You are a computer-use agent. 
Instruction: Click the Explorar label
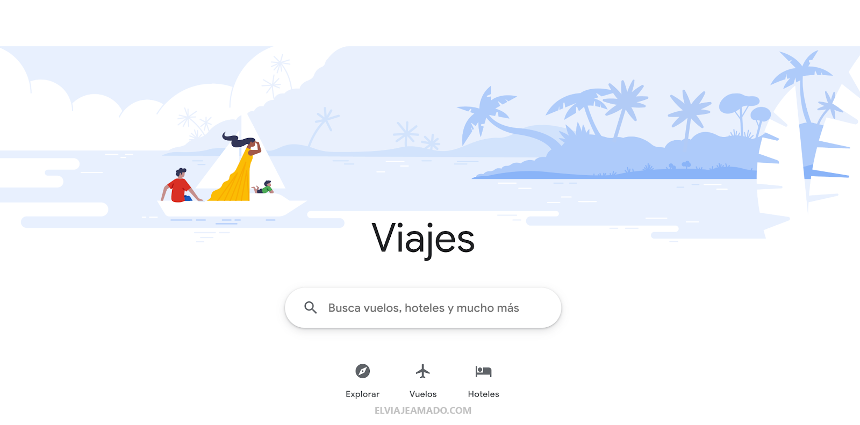pos(363,394)
